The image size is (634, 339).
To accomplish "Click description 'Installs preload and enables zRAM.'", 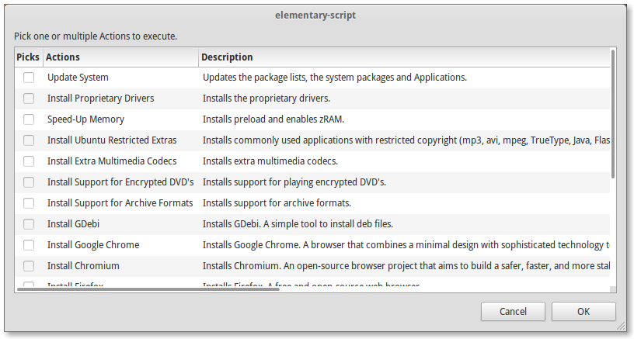I will click(x=273, y=119).
